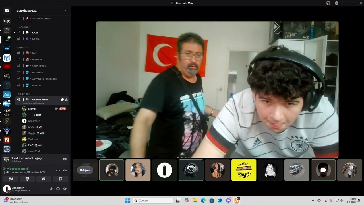Toggle the camera on or off
This screenshot has width=364, height=205.
[11, 179]
